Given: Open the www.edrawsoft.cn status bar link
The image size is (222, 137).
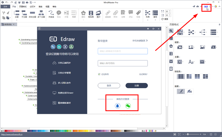Looking at the screenshot, I should click(12, 134).
